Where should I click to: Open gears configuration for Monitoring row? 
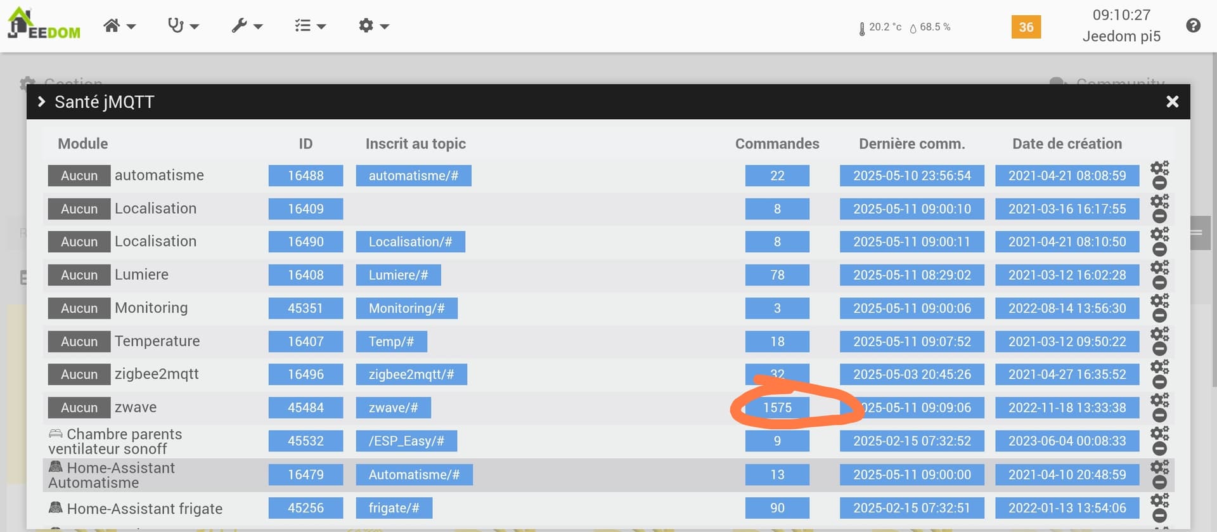pos(1159,301)
